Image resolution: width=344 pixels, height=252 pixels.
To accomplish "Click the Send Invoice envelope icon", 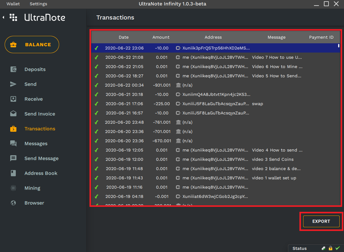I will point(13,114).
